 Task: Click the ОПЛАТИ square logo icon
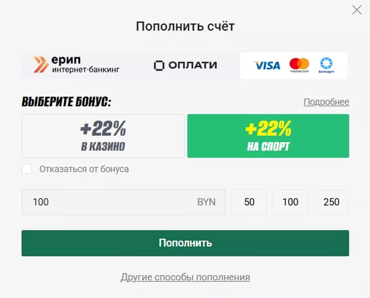coord(159,65)
